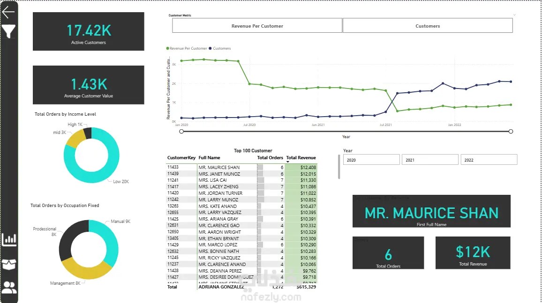Open the bar chart page icon
The height and width of the screenshot is (303, 542).
(x=9, y=239)
